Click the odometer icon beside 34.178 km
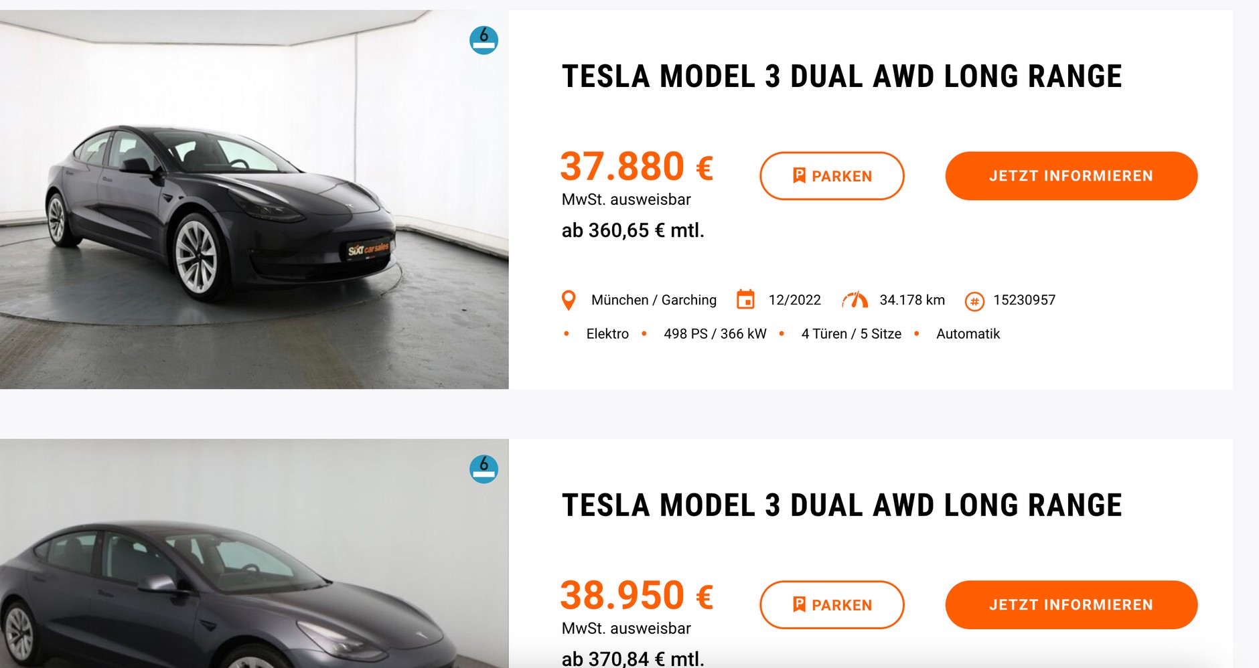1259x668 pixels. point(853,299)
